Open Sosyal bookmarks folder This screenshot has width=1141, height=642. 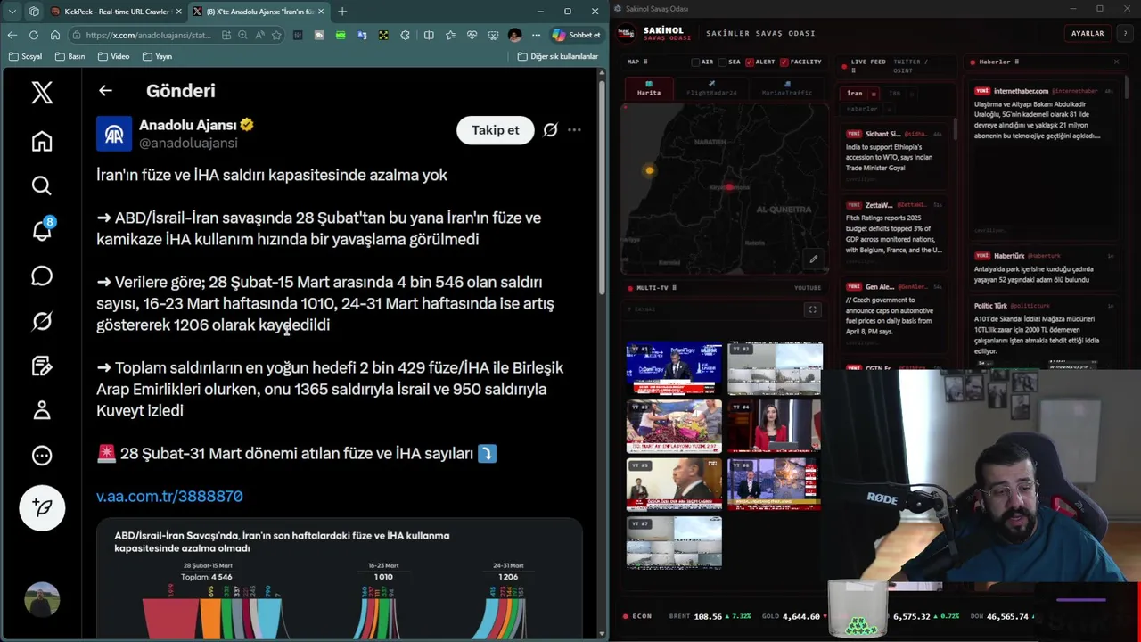[25, 56]
